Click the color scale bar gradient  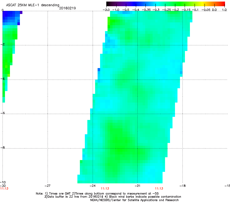166,4
